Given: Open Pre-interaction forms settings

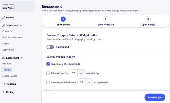Looking at the screenshot, I should (13, 37).
